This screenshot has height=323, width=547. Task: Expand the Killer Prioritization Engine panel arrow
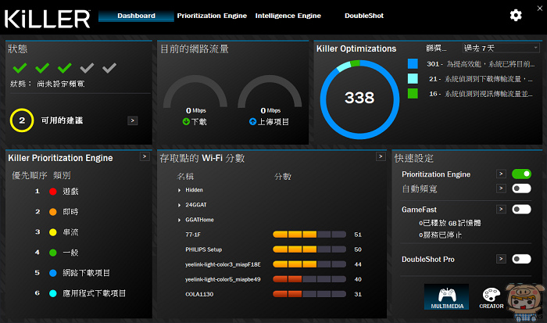pyautogui.click(x=145, y=157)
